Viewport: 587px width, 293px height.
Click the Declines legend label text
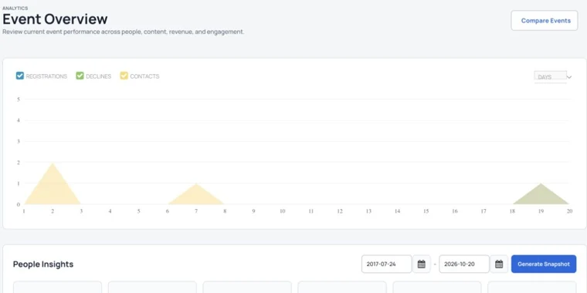(98, 76)
